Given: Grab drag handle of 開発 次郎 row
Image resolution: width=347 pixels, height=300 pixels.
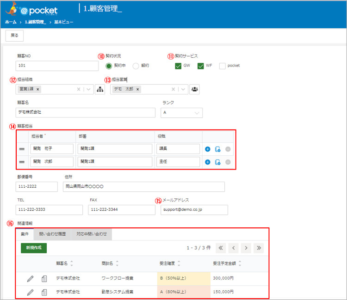Looking at the screenshot, I should 22,162.
